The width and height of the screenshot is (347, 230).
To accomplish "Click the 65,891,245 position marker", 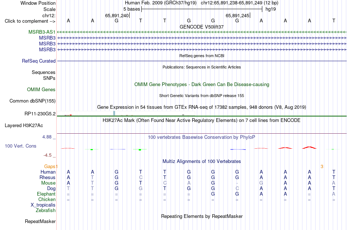I will point(238,15).
